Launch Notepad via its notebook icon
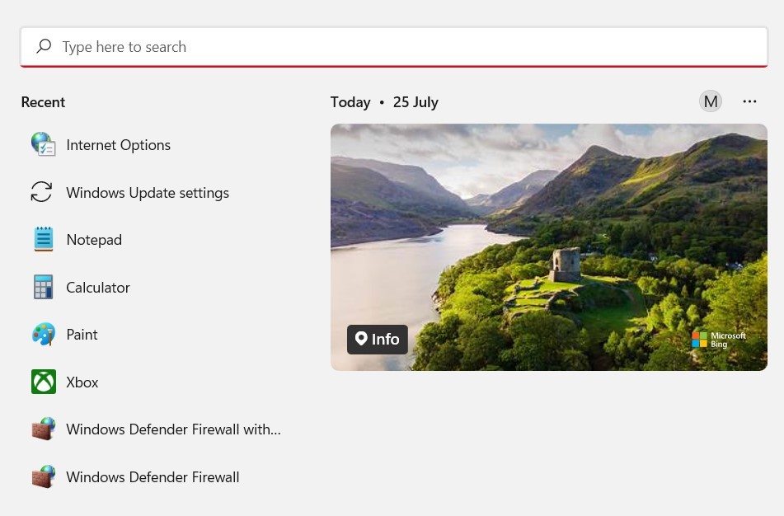 coord(44,239)
